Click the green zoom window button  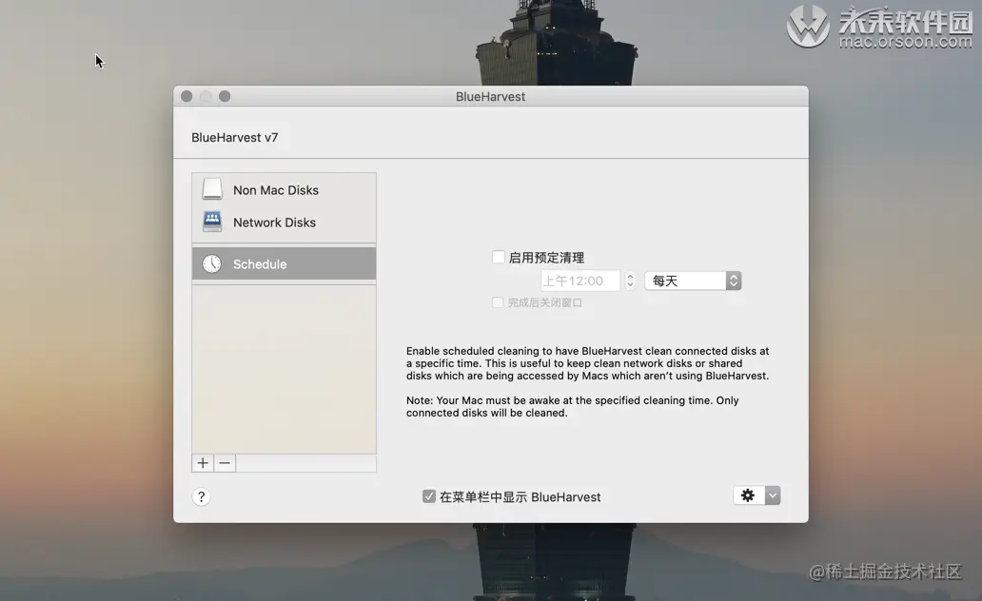click(x=225, y=96)
